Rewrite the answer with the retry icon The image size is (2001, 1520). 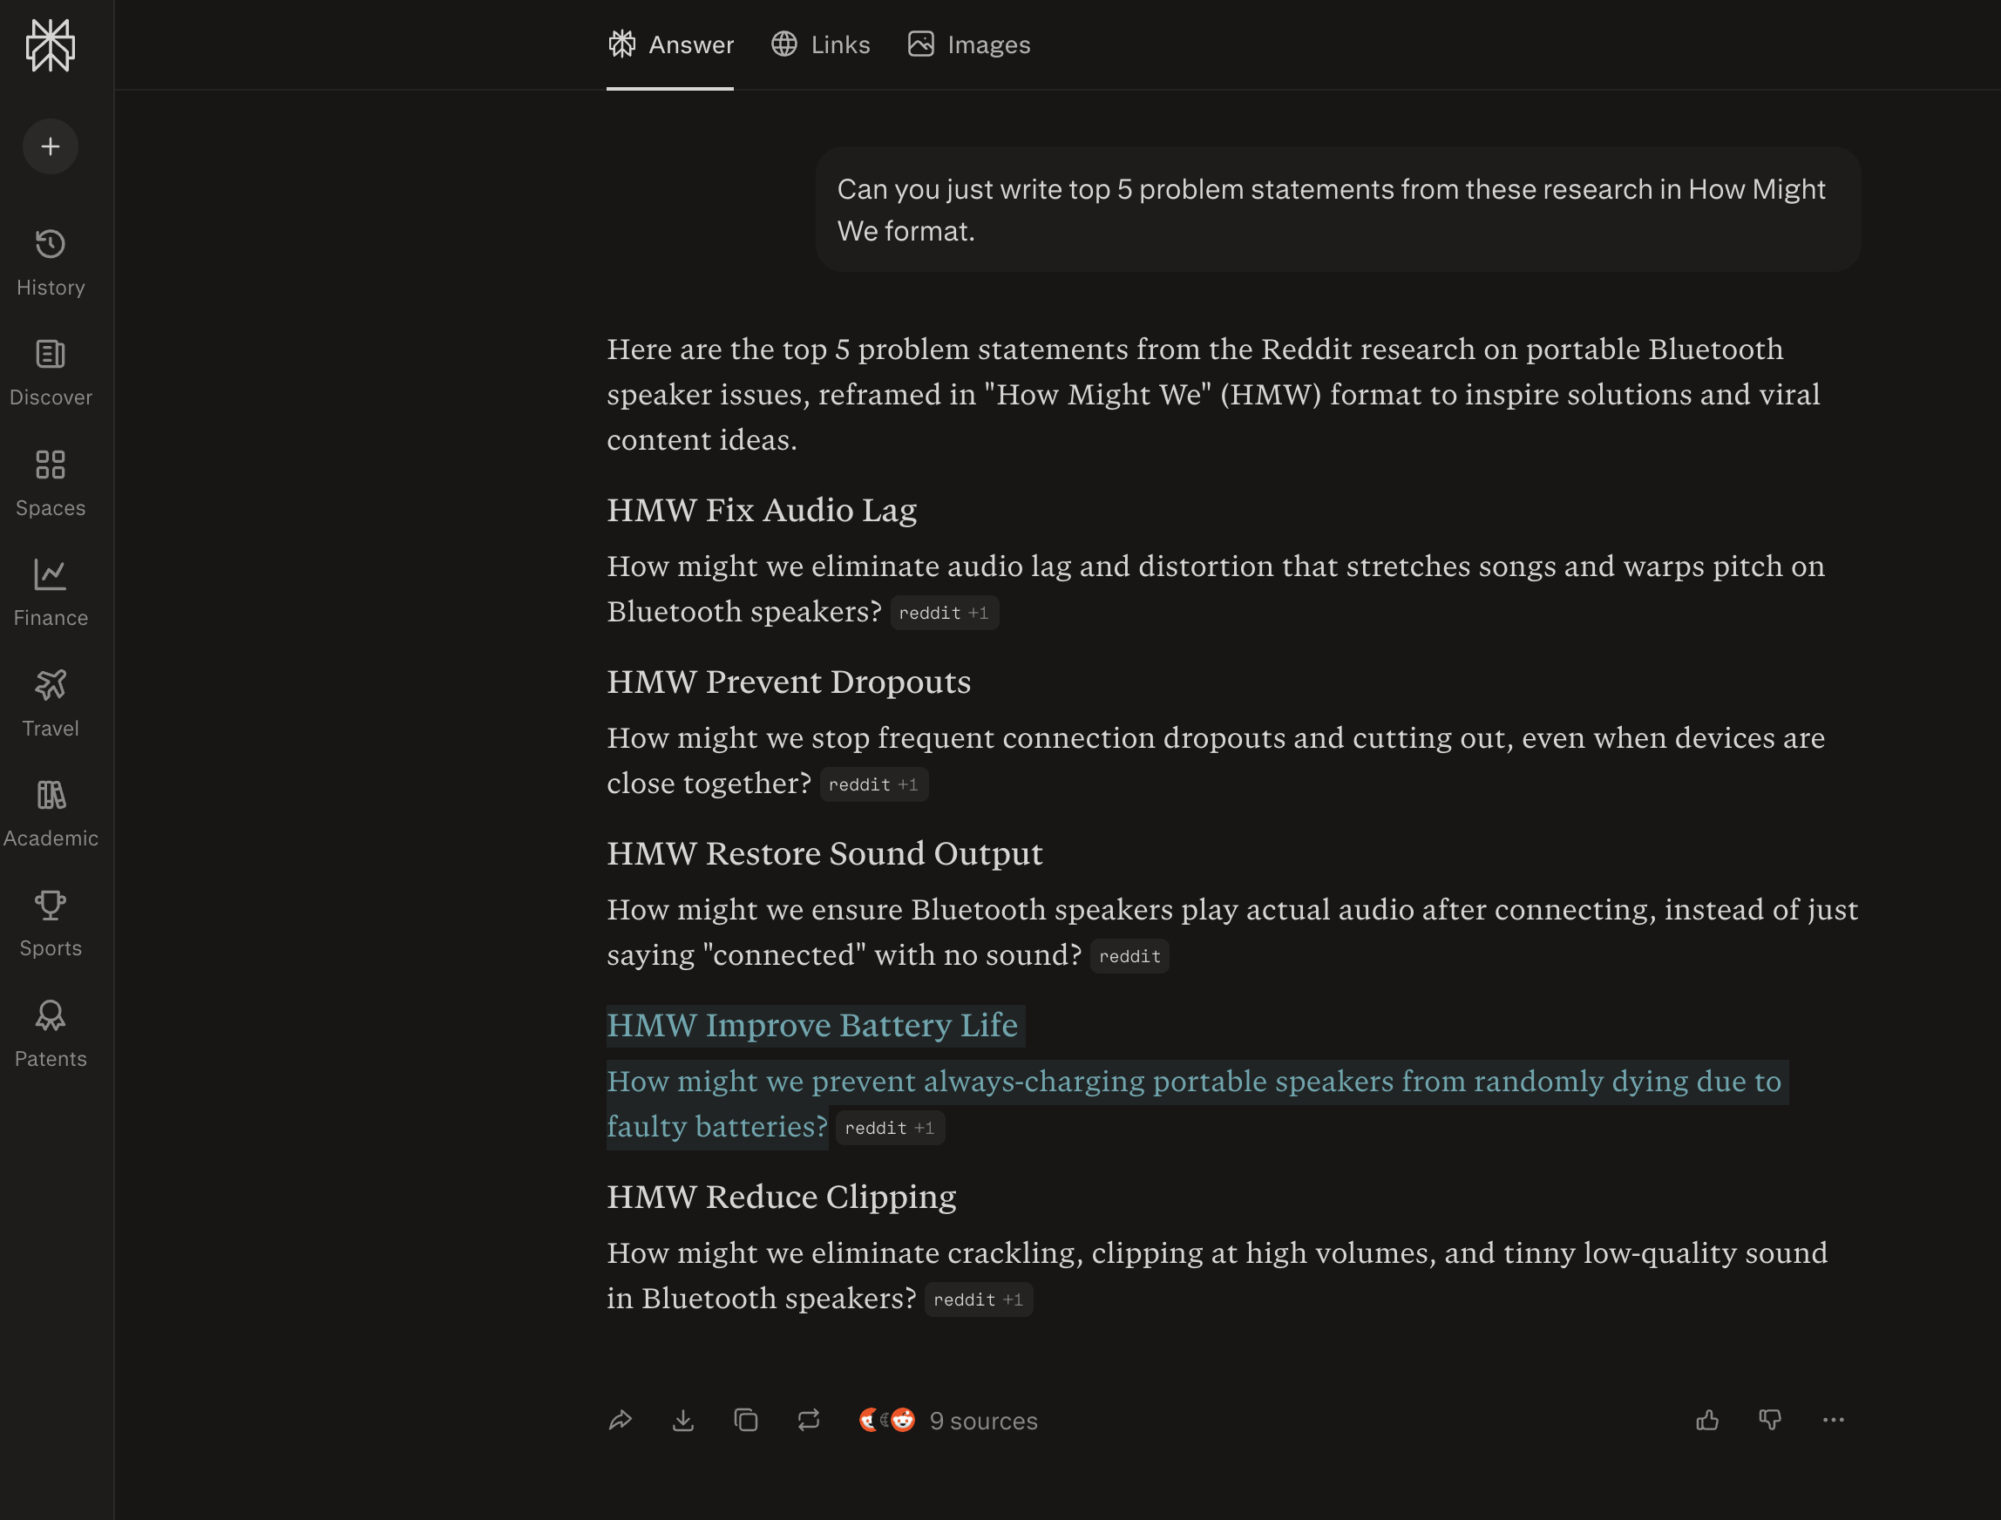pos(809,1421)
